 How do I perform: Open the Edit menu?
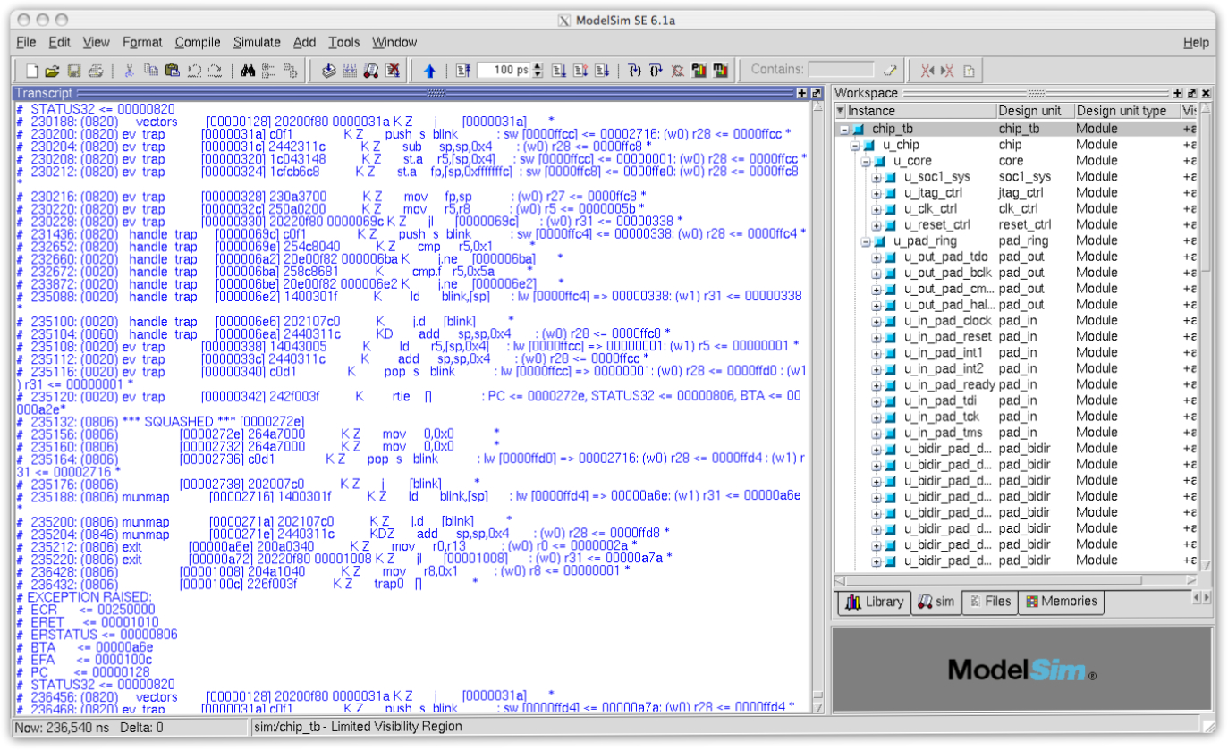tap(59, 42)
